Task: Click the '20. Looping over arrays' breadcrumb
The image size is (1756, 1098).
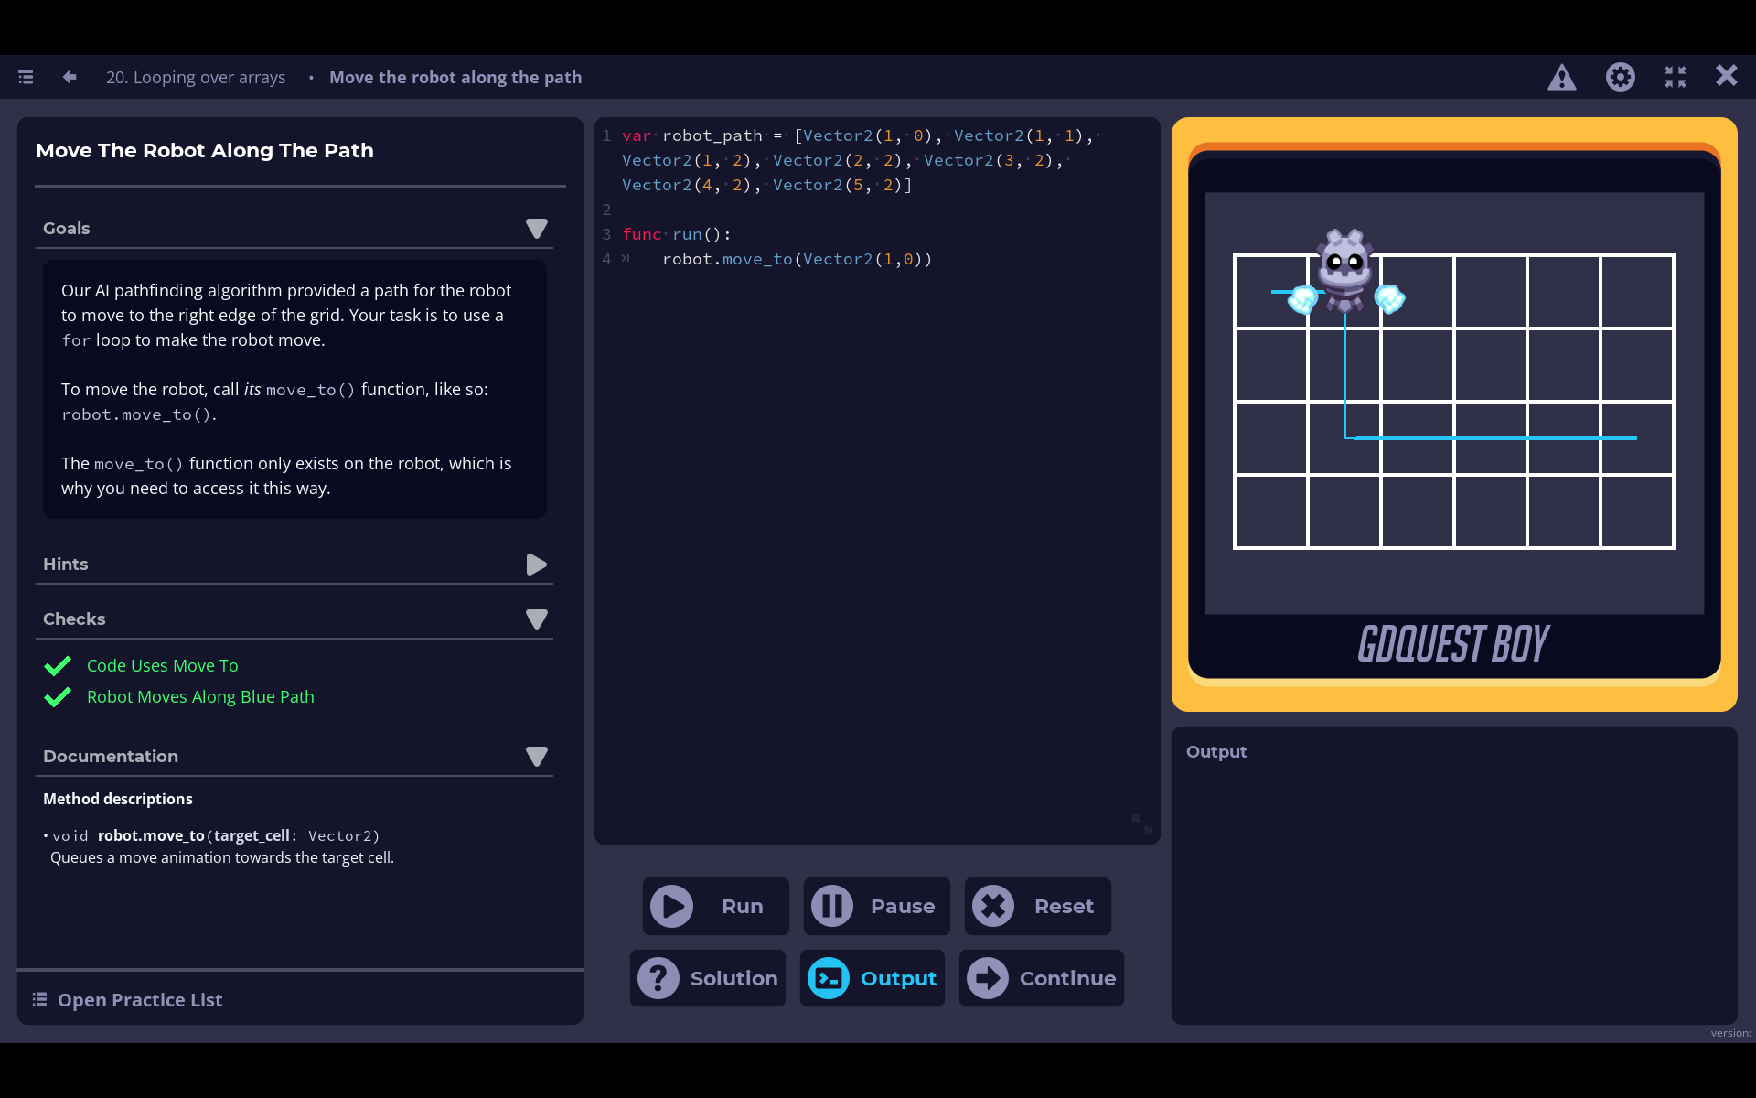Action: coord(196,78)
